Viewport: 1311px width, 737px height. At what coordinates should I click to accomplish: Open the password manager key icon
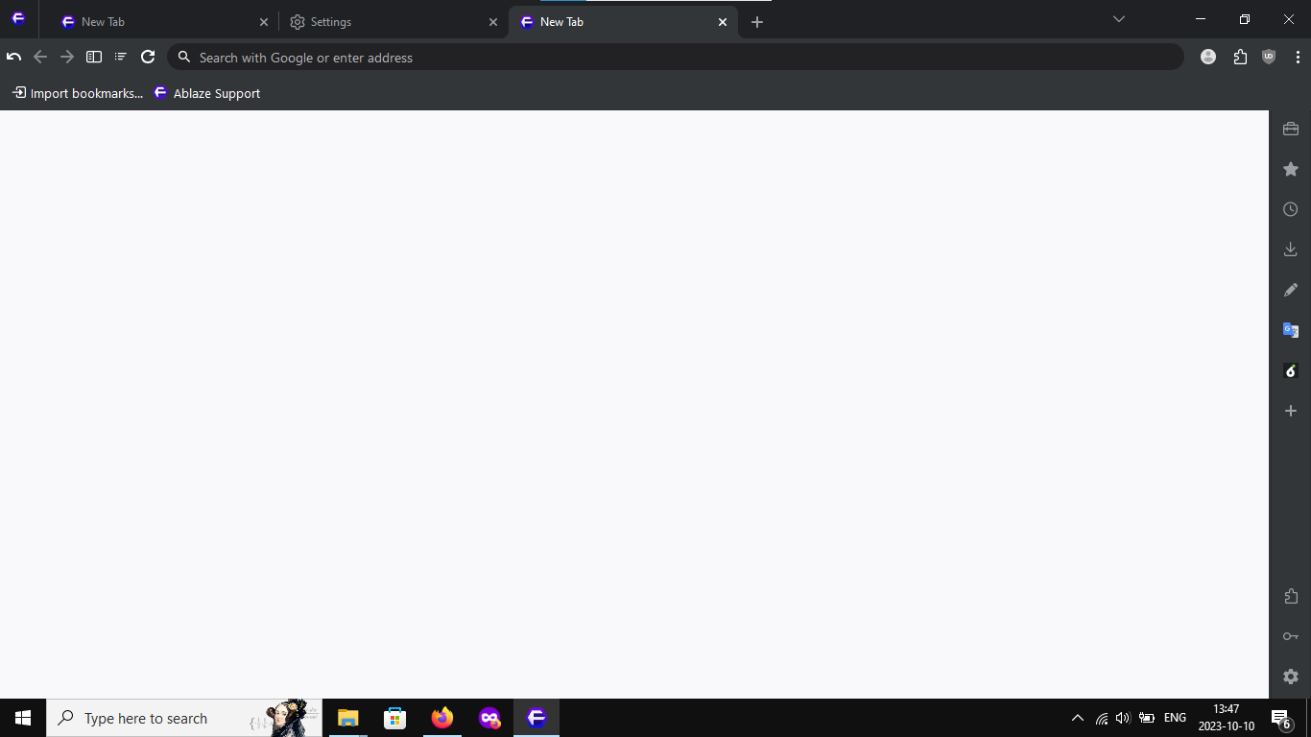coord(1291,635)
